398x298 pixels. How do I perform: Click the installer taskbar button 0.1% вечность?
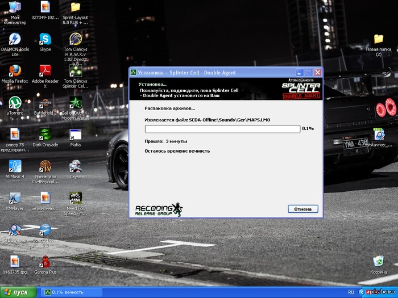(69, 292)
